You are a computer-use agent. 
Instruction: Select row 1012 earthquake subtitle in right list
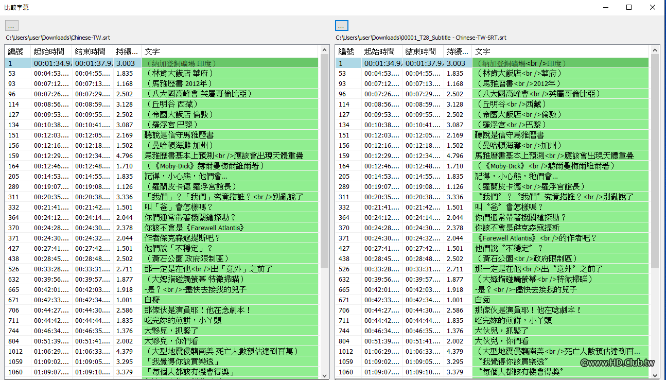click(x=484, y=351)
